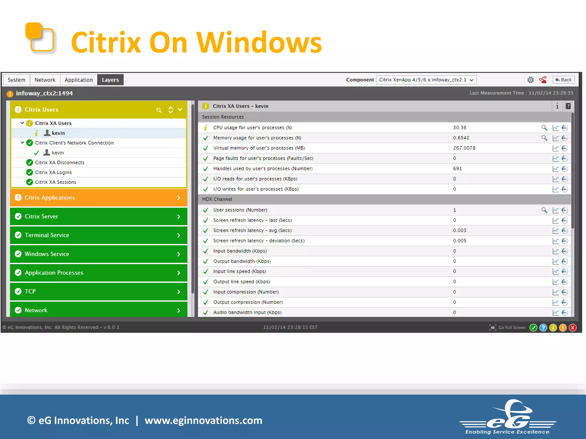Open graph icon for Virtual memory row
Screen dimensions: 586x439
point(556,148)
